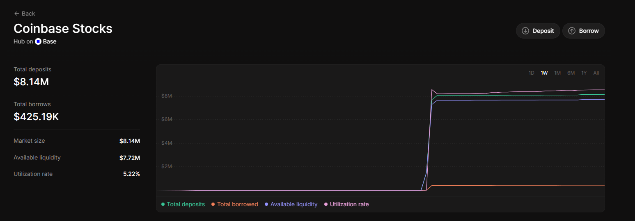Click the $4M y-axis label

coord(166,143)
